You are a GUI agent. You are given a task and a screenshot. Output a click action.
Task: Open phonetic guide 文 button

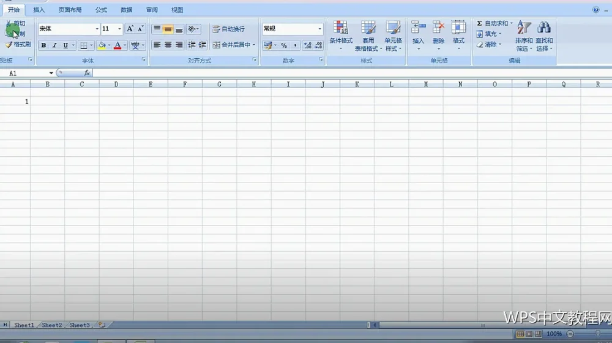pyautogui.click(x=135, y=45)
